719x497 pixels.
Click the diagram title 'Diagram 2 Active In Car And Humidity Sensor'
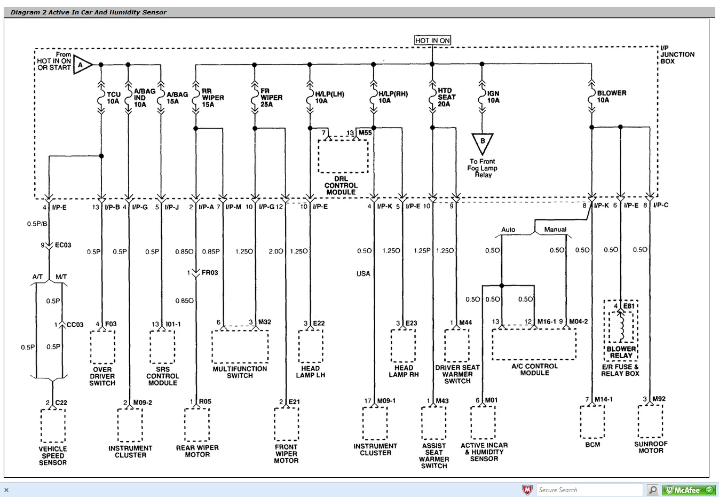[x=89, y=12]
